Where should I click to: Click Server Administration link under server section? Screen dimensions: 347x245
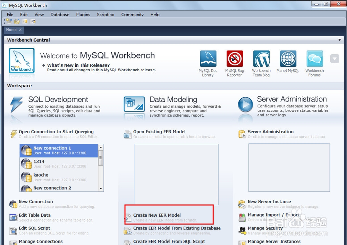pos(271,132)
